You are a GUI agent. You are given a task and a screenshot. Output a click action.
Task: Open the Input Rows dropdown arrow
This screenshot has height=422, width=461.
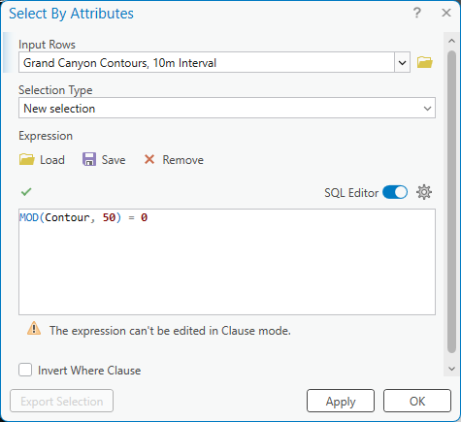(402, 62)
